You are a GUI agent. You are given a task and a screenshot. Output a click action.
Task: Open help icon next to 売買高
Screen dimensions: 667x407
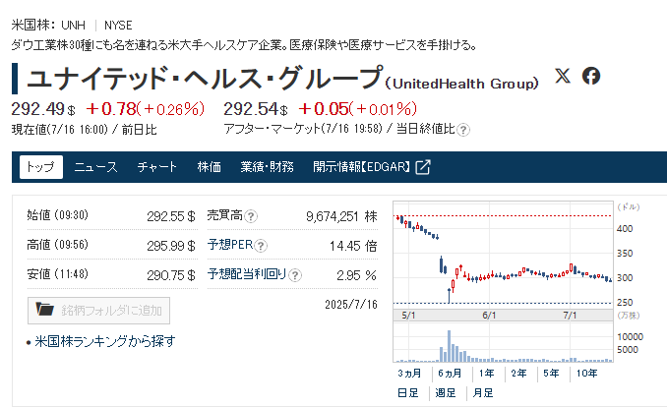(251, 216)
